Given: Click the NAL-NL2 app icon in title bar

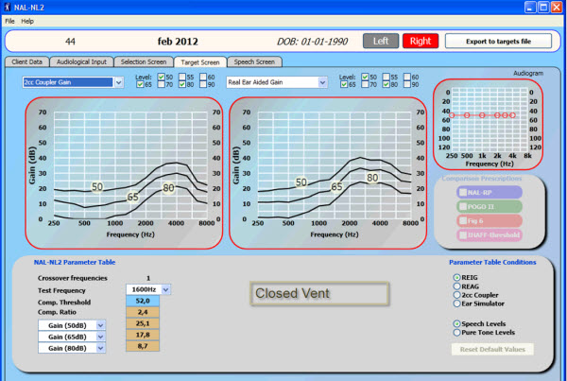Looking at the screenshot, I should pos(8,7).
